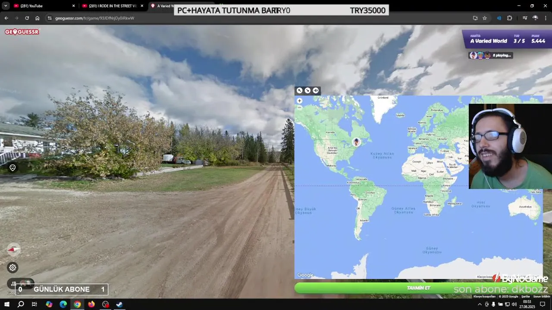Zoom in the guess map with plus
The height and width of the screenshot is (310, 552).
tap(299, 101)
